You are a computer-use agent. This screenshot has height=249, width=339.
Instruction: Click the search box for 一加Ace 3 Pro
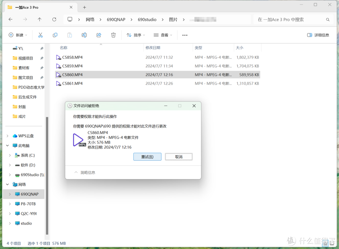point(290,19)
